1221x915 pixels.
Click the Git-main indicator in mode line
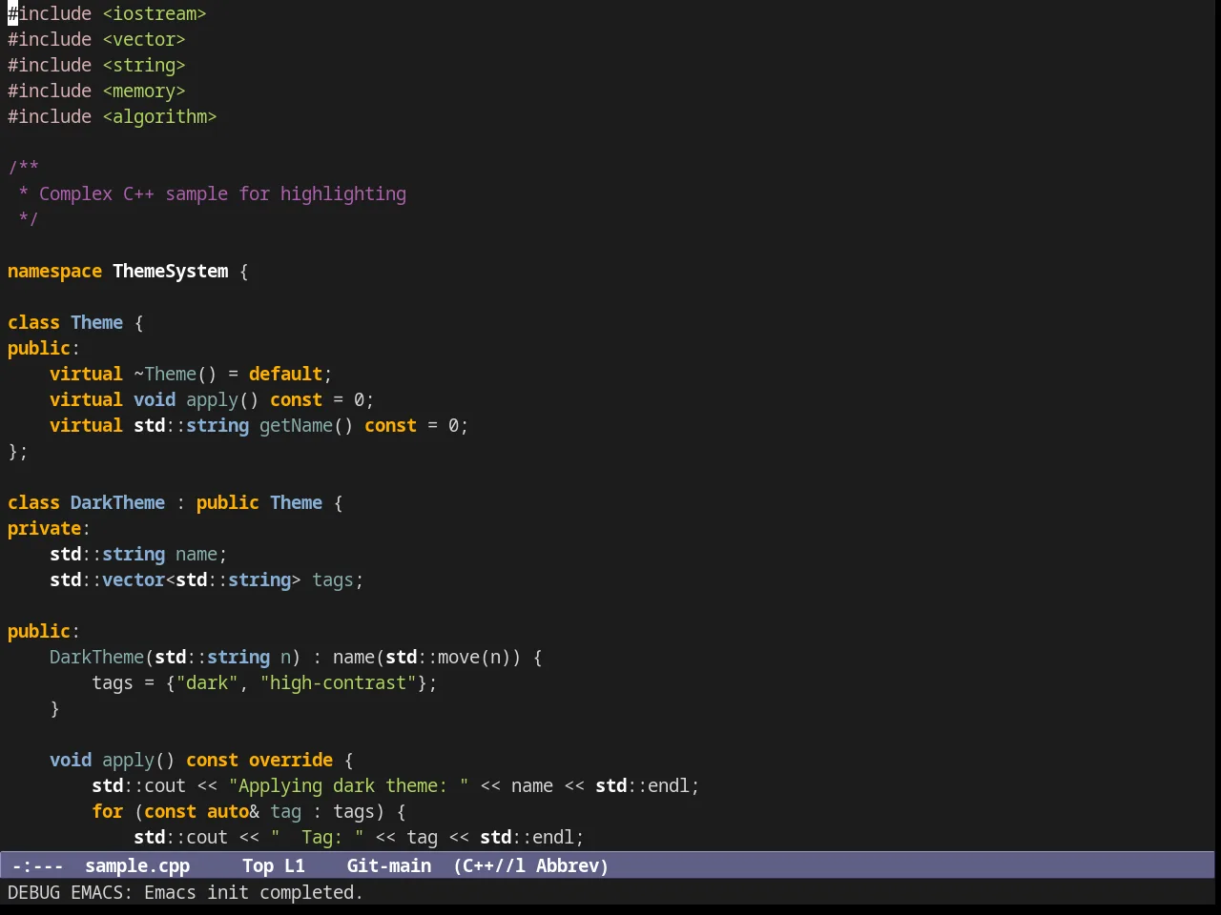(x=389, y=865)
